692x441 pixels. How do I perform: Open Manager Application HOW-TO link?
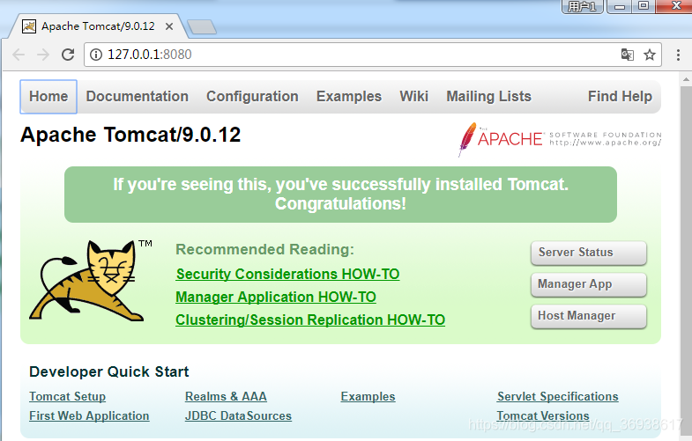tap(276, 297)
